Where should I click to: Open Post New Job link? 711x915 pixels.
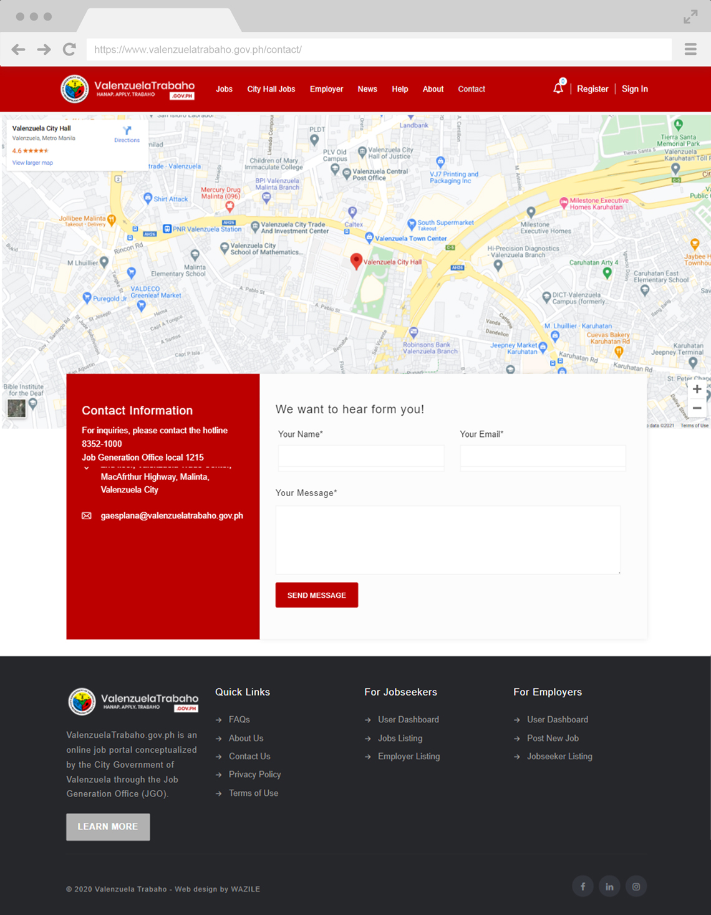coord(553,738)
